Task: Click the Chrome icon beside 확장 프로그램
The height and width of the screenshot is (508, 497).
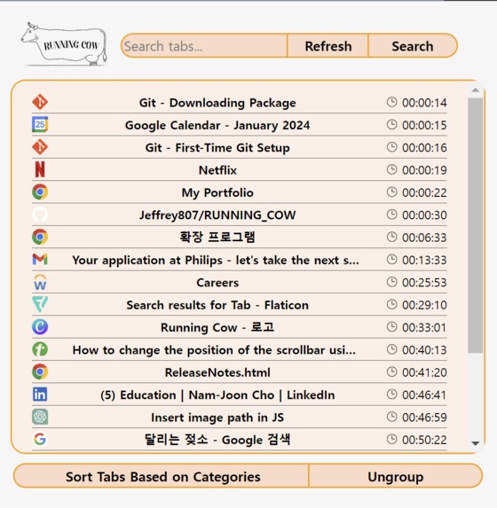Action: click(x=40, y=237)
